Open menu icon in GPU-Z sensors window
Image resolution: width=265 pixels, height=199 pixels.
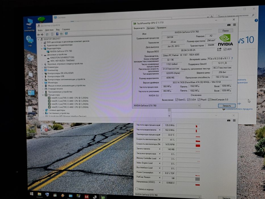click(234, 121)
